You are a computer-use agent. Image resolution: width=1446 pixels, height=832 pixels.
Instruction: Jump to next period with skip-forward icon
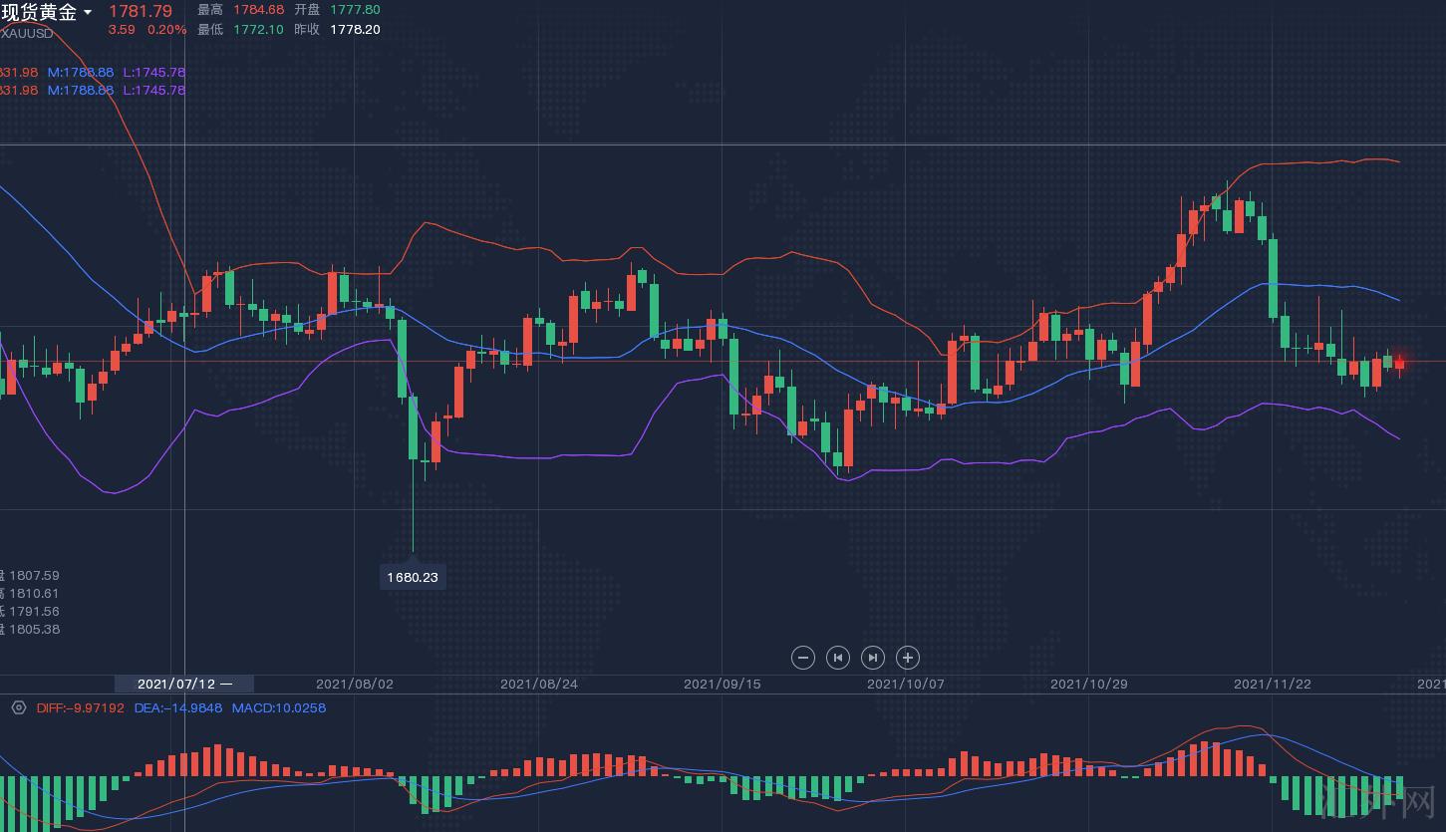(872, 658)
